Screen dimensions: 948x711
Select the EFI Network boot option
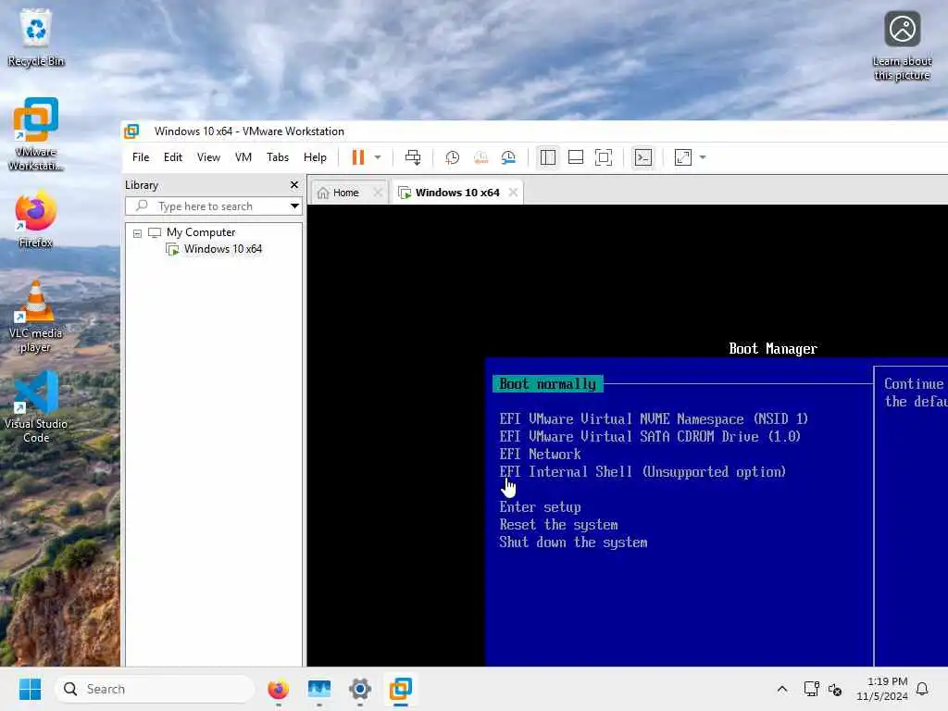click(540, 454)
